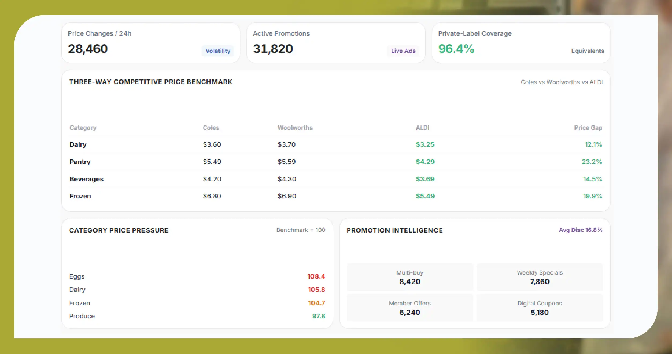The image size is (672, 354).
Task: Click the Woolworths column header
Action: (295, 128)
